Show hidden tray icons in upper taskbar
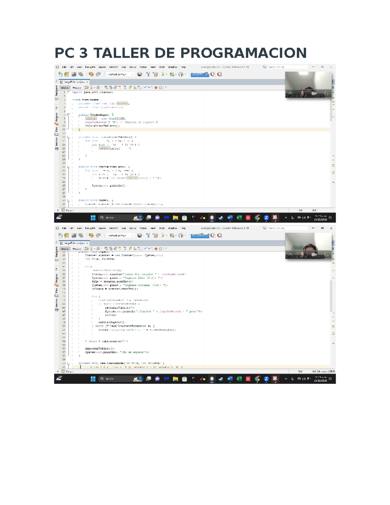This screenshot has height=505, width=390. tap(286, 218)
